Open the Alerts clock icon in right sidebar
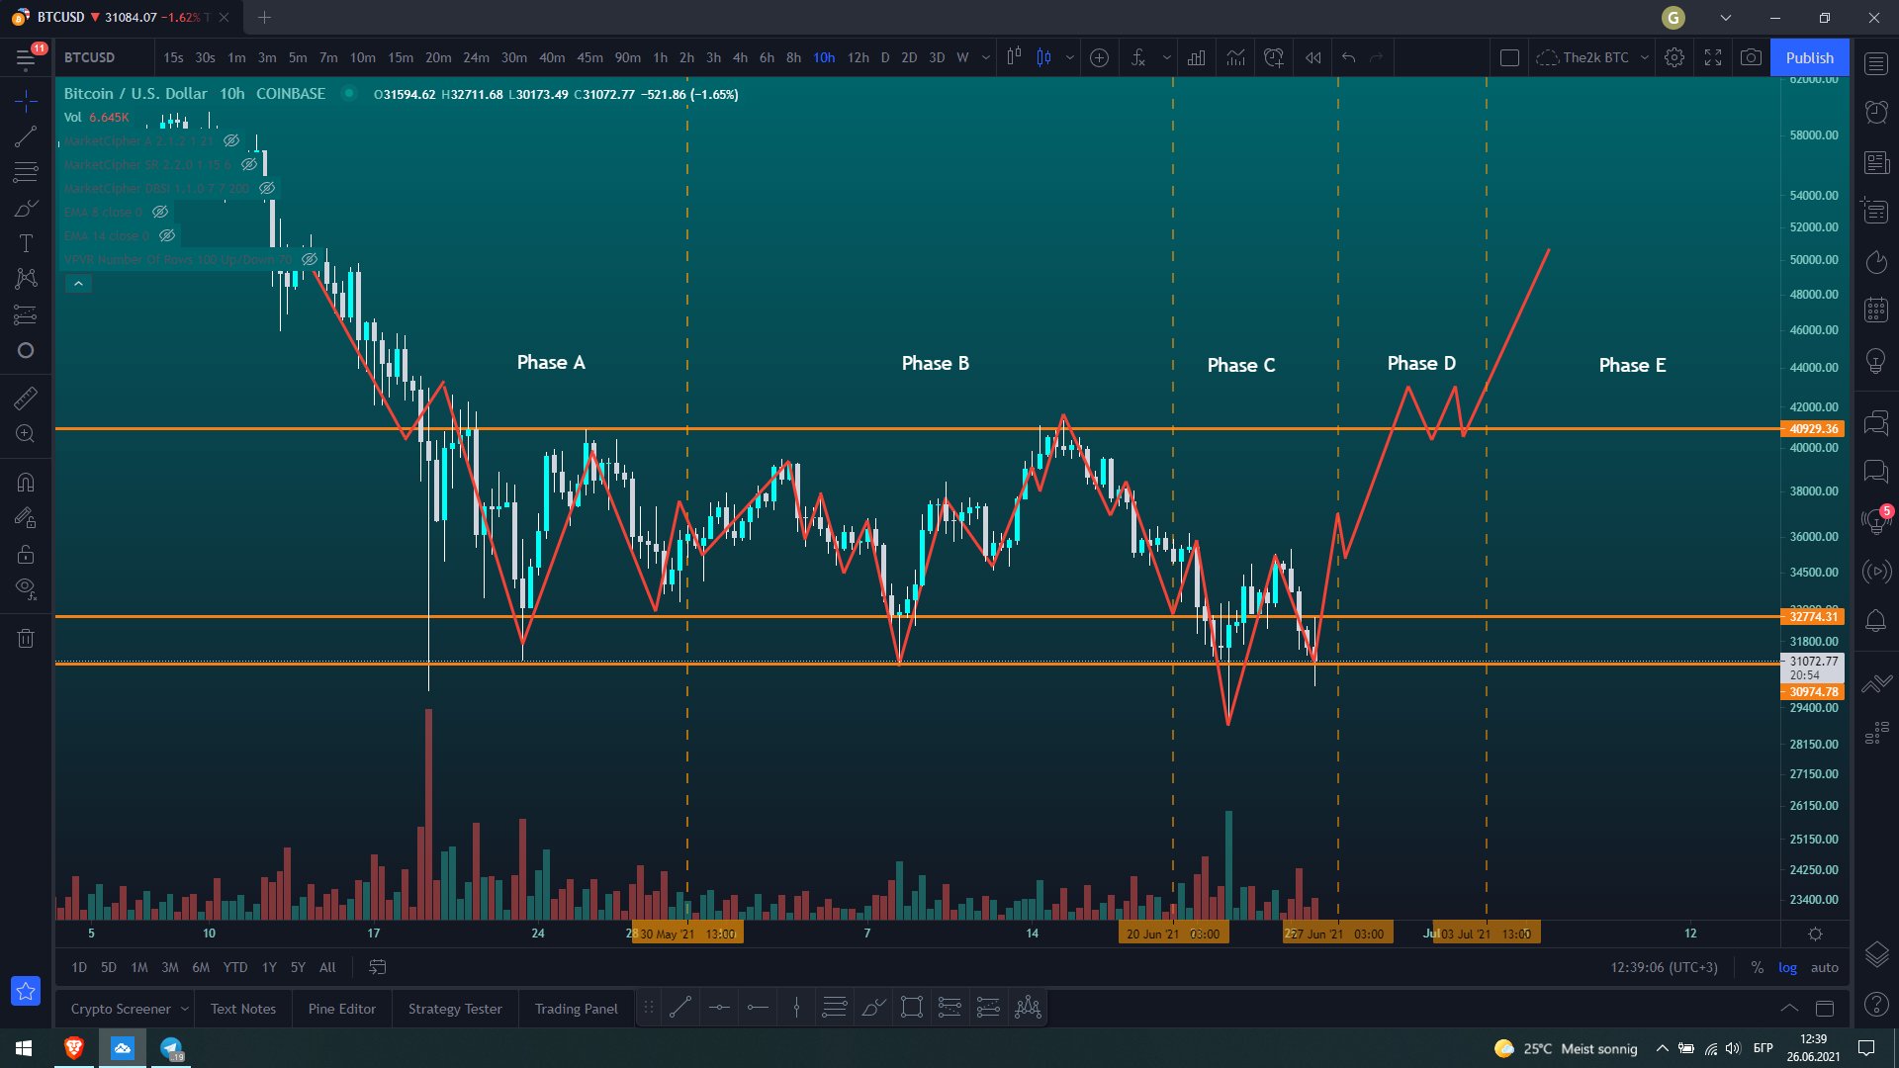Viewport: 1899px width, 1068px height. tap(1876, 112)
